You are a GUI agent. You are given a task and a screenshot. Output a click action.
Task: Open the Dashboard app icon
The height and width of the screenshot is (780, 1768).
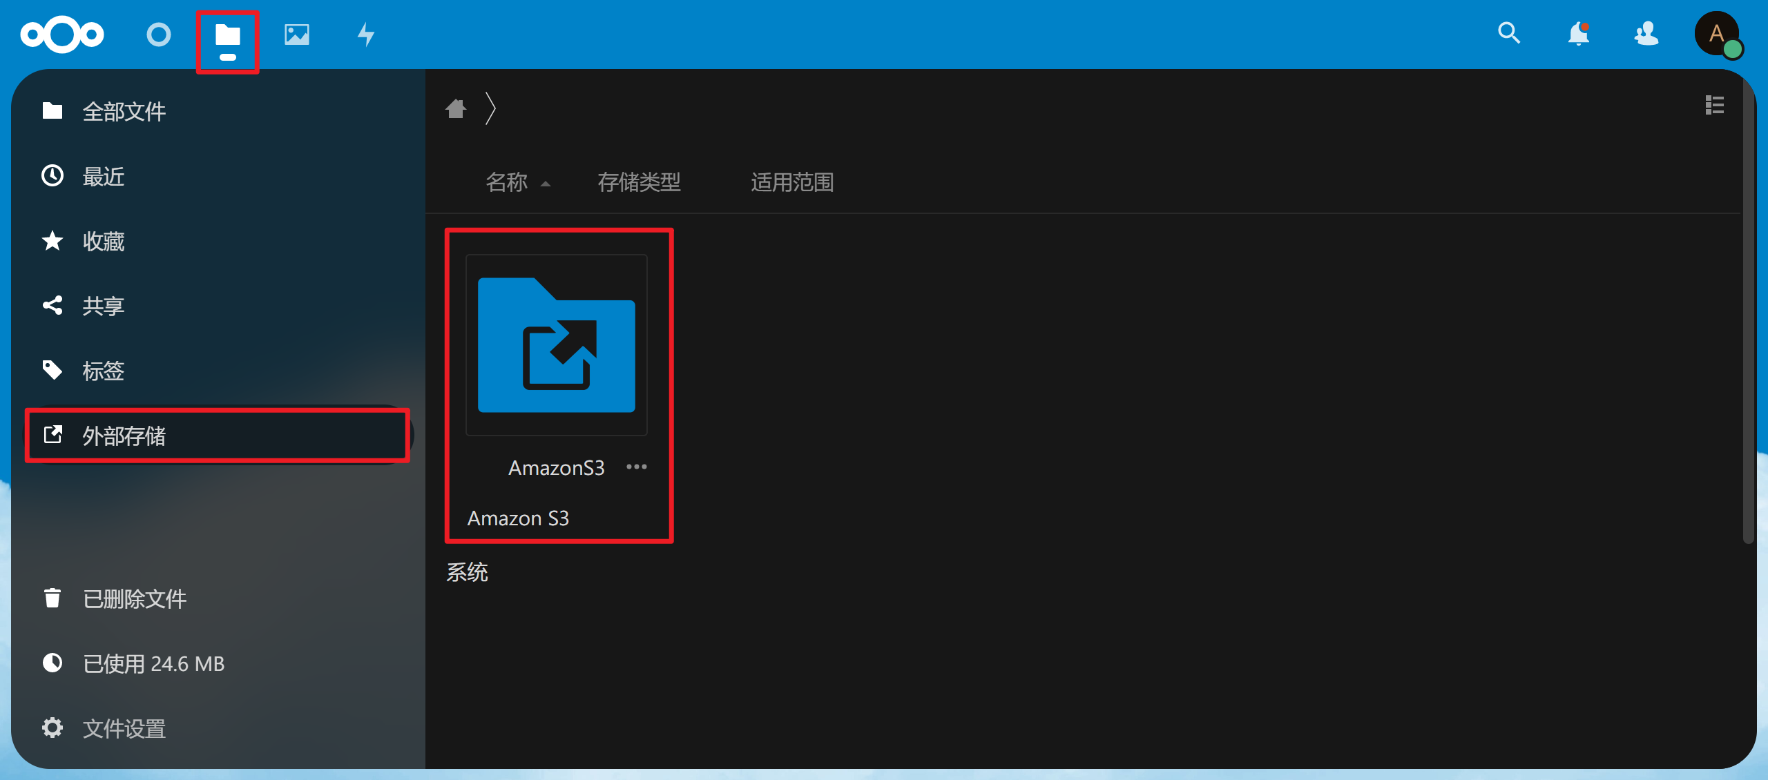(159, 35)
